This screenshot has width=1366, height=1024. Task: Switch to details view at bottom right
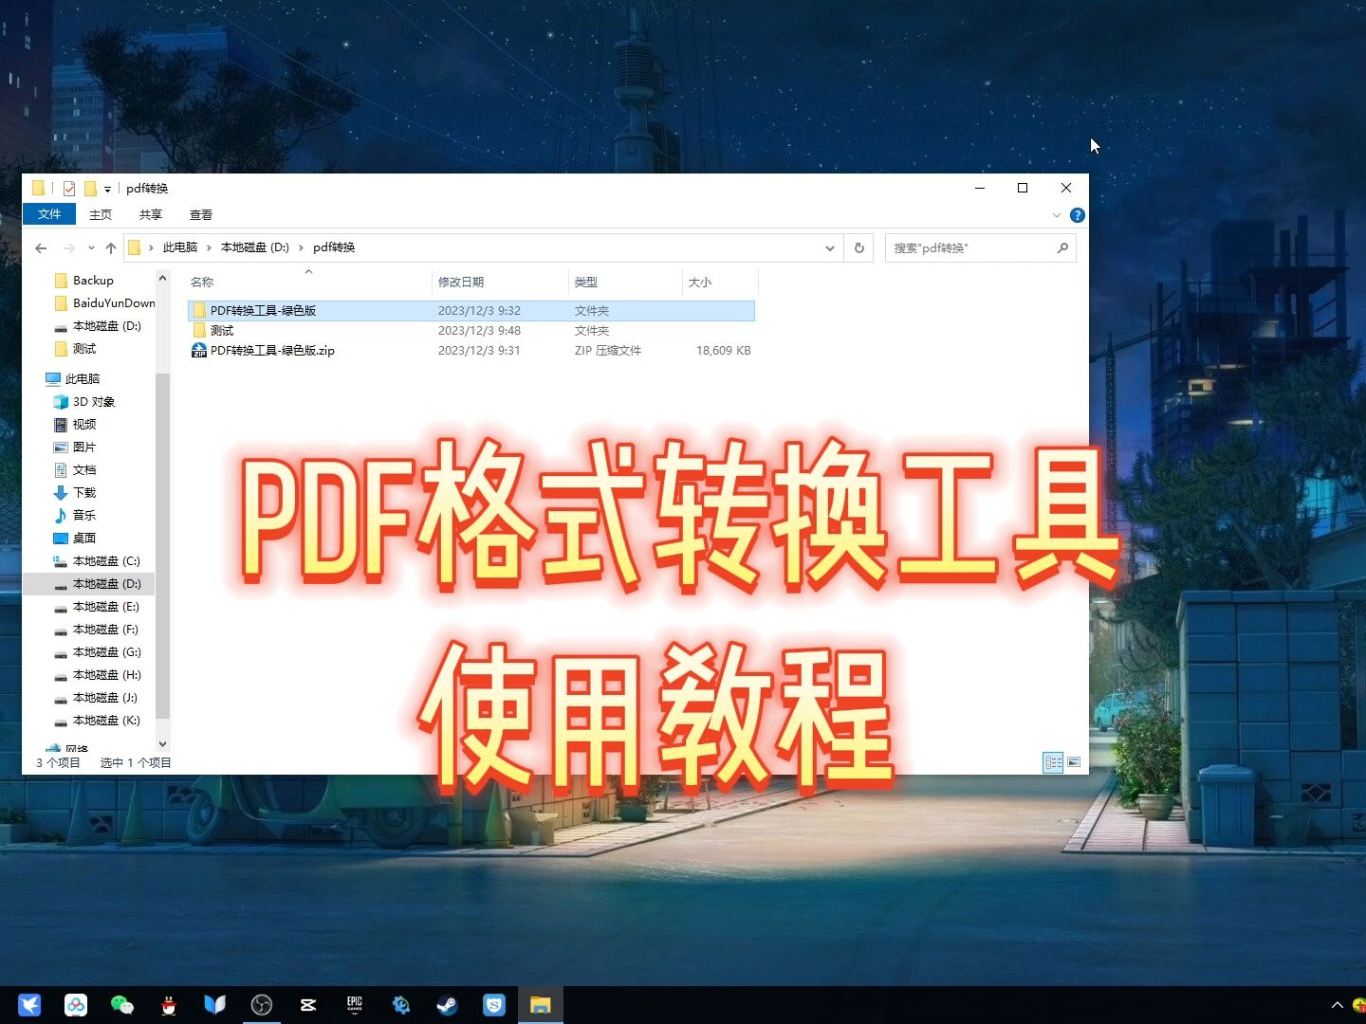[x=1053, y=762]
